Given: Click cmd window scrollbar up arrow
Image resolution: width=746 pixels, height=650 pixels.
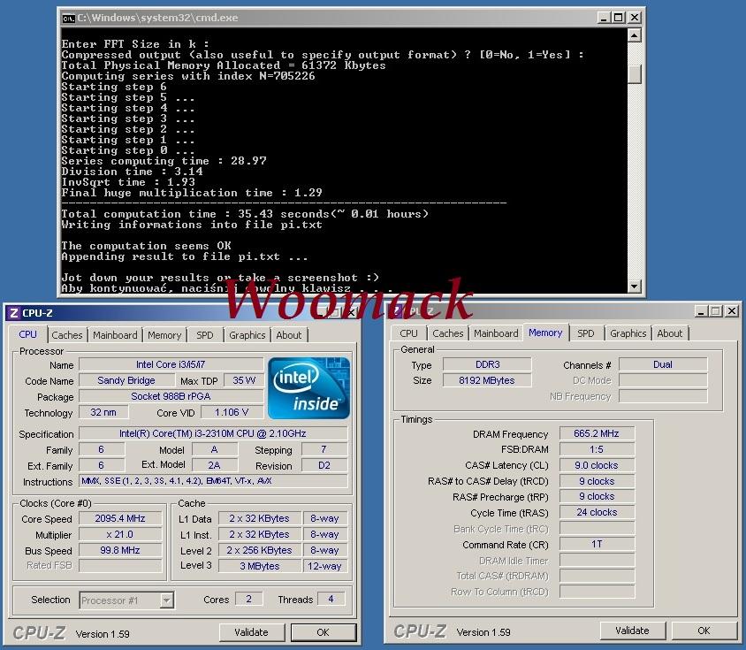Looking at the screenshot, I should [635, 35].
